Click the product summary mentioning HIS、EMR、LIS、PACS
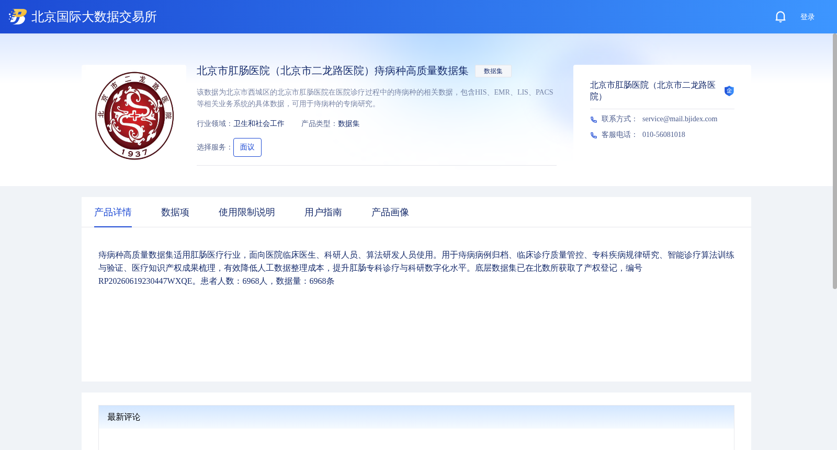This screenshot has width=837, height=450. click(x=375, y=98)
